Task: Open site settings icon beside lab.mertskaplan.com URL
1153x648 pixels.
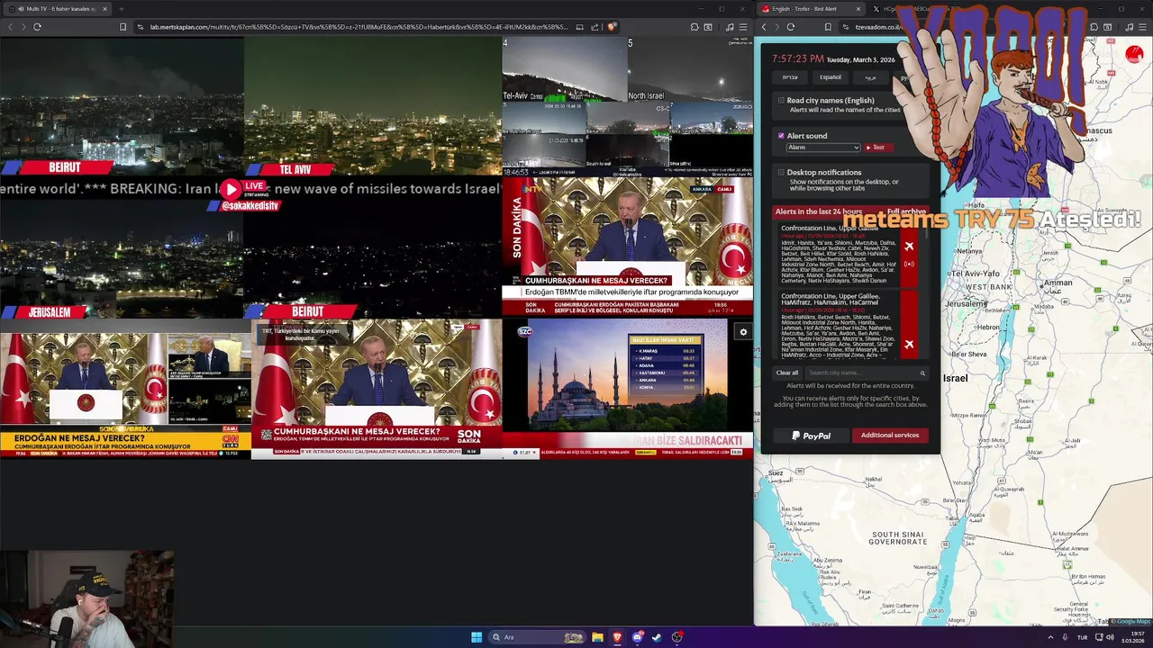Action: 140,27
